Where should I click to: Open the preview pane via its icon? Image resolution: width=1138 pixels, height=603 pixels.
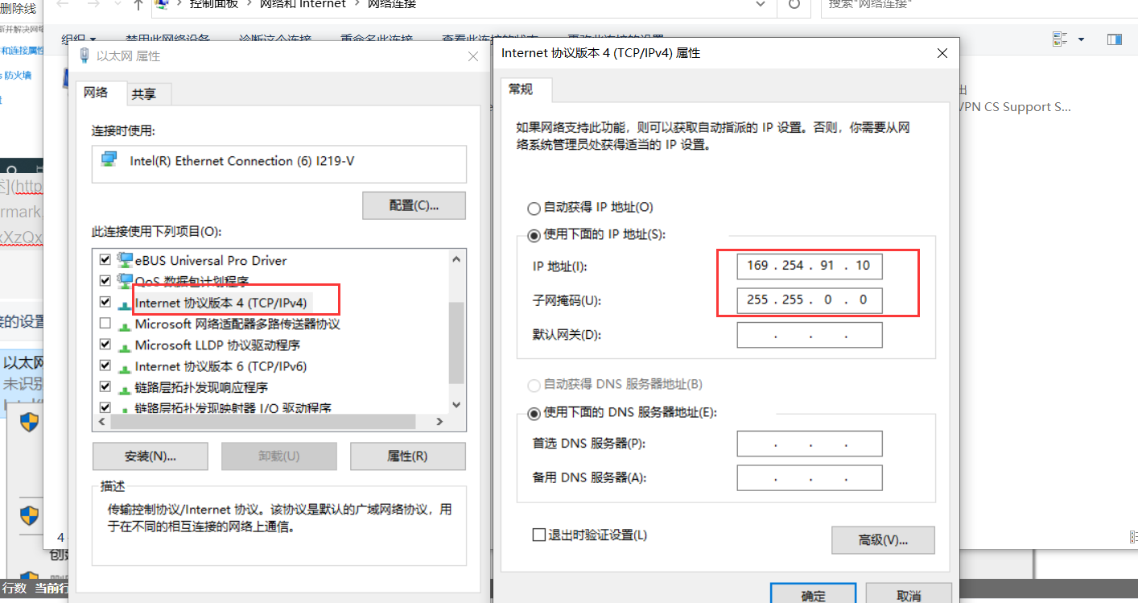coord(1115,38)
